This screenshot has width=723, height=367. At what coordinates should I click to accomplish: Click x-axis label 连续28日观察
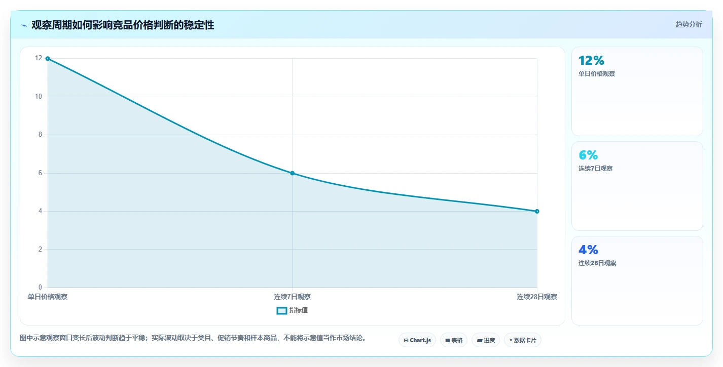537,297
